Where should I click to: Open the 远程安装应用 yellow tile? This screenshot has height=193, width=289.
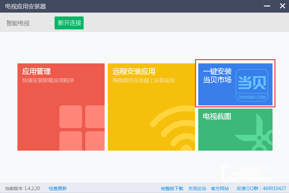point(151,107)
